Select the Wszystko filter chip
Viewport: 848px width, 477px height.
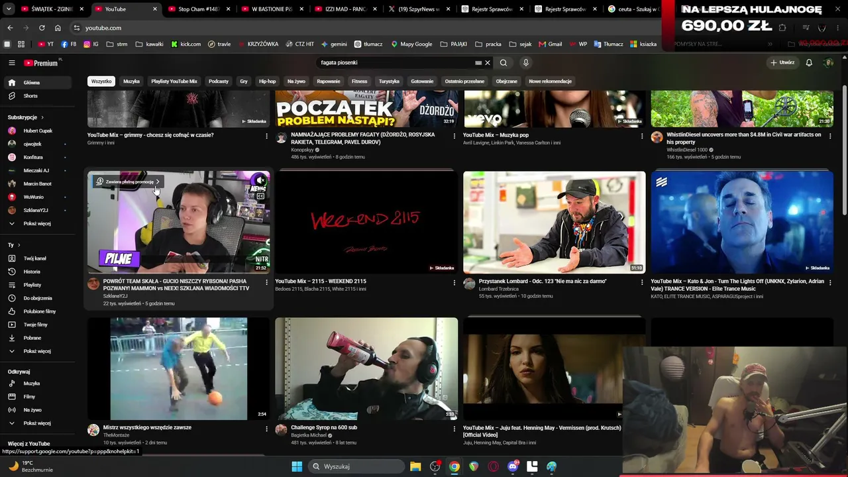point(101,81)
